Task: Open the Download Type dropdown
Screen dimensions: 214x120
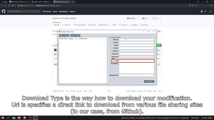Action: click(x=136, y=57)
